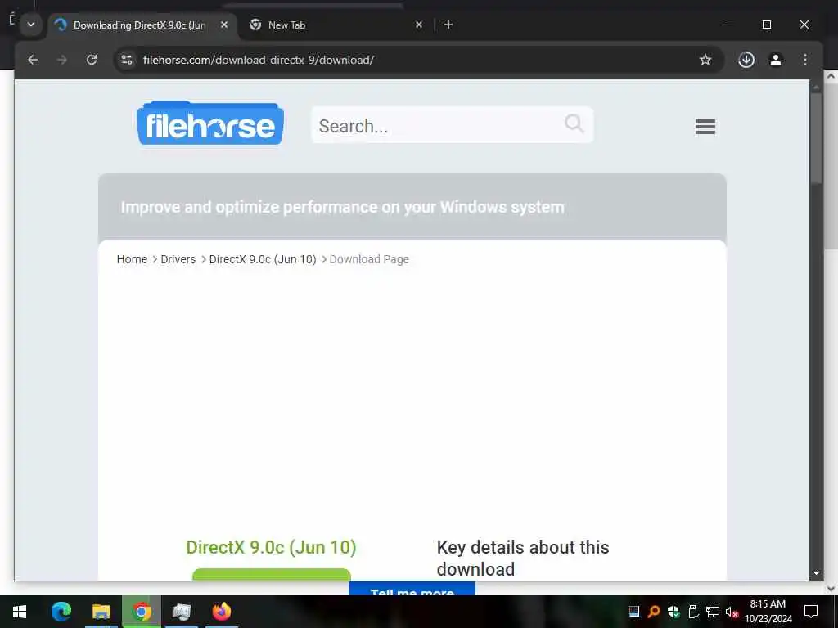Viewport: 838px width, 628px height.
Task: Go to Drivers breadcrumb
Action: (x=178, y=259)
